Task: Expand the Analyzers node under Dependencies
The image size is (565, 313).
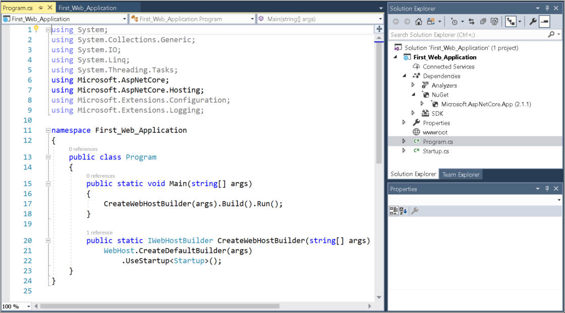Action: click(412, 85)
